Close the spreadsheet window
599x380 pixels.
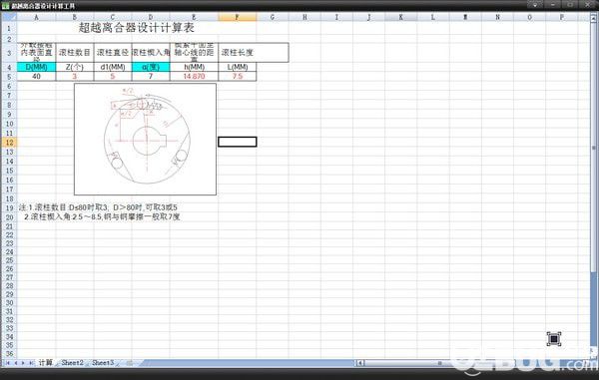[588, 5]
